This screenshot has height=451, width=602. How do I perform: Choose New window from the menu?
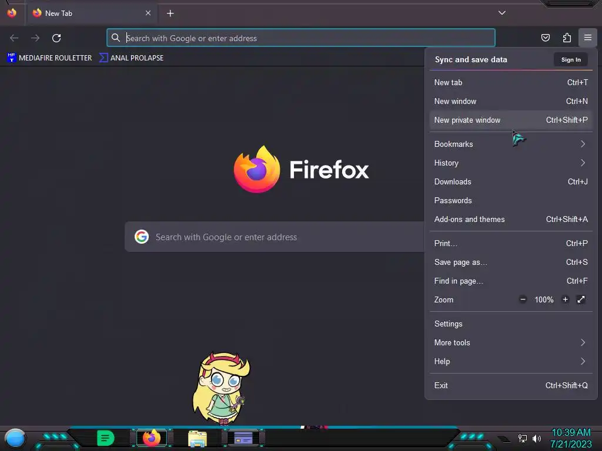pyautogui.click(x=511, y=101)
